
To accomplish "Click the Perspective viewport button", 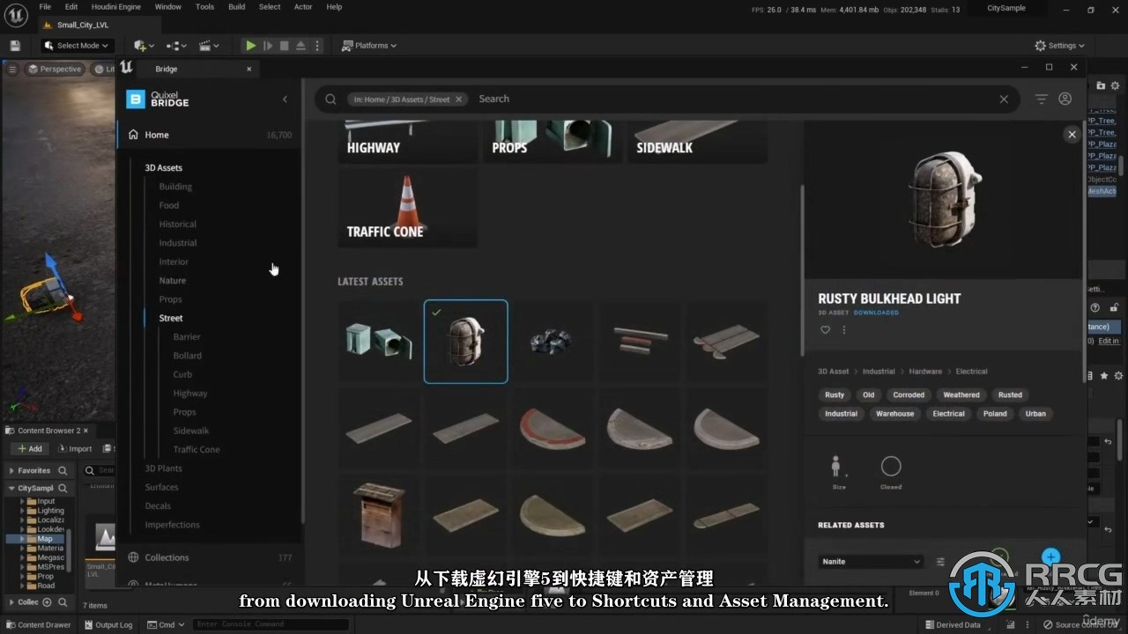I will coord(55,69).
